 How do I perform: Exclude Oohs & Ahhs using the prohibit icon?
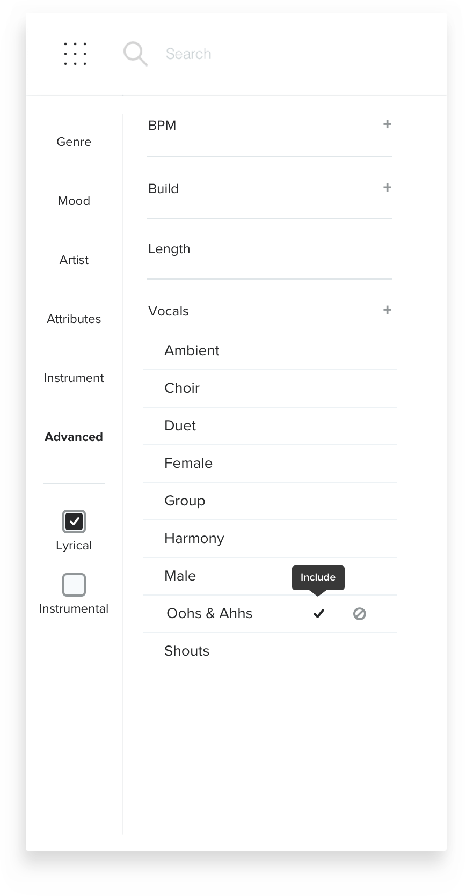(359, 613)
